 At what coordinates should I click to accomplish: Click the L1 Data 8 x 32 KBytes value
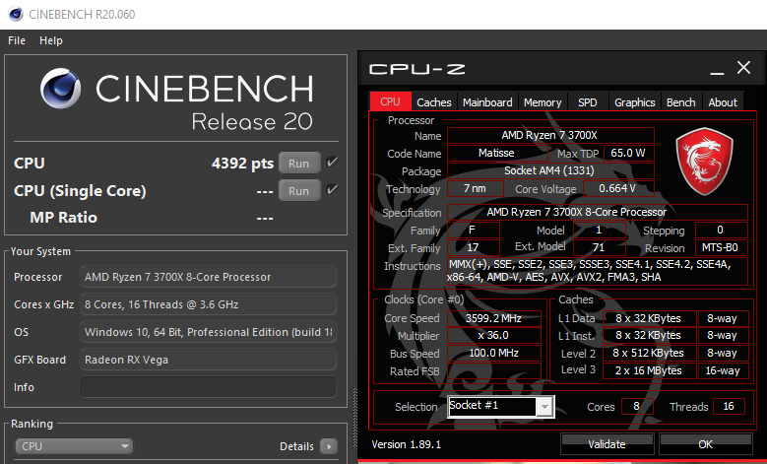(649, 318)
